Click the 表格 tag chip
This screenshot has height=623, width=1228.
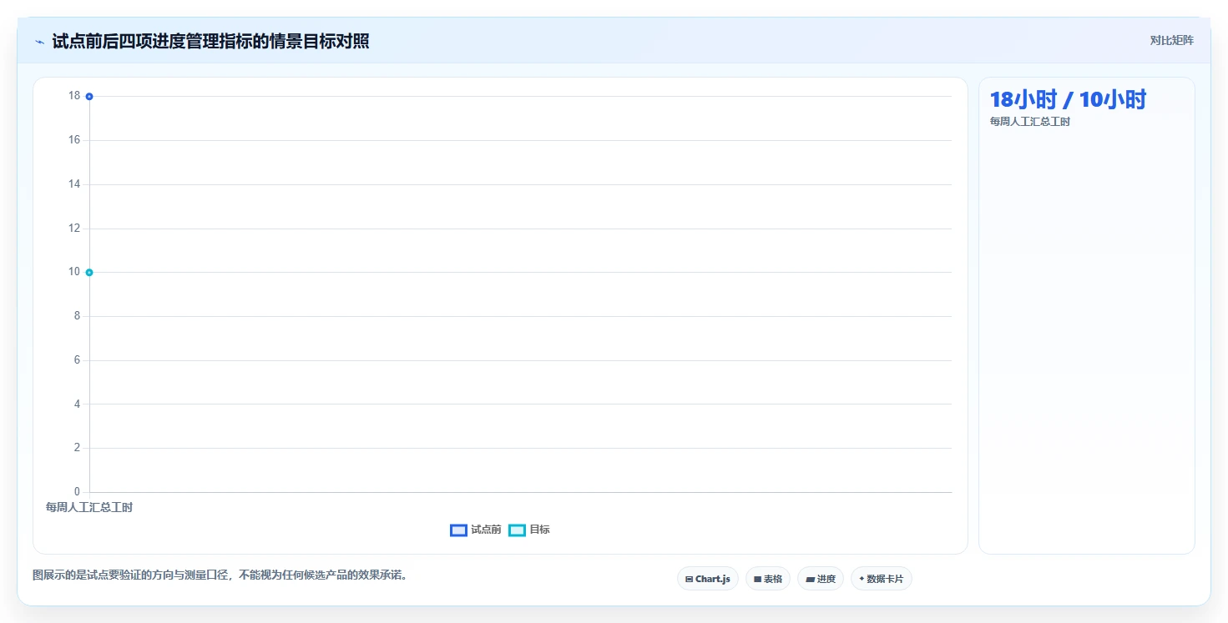(x=768, y=579)
